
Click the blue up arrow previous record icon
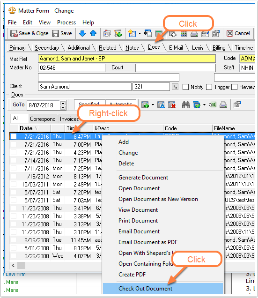tap(93, 33)
